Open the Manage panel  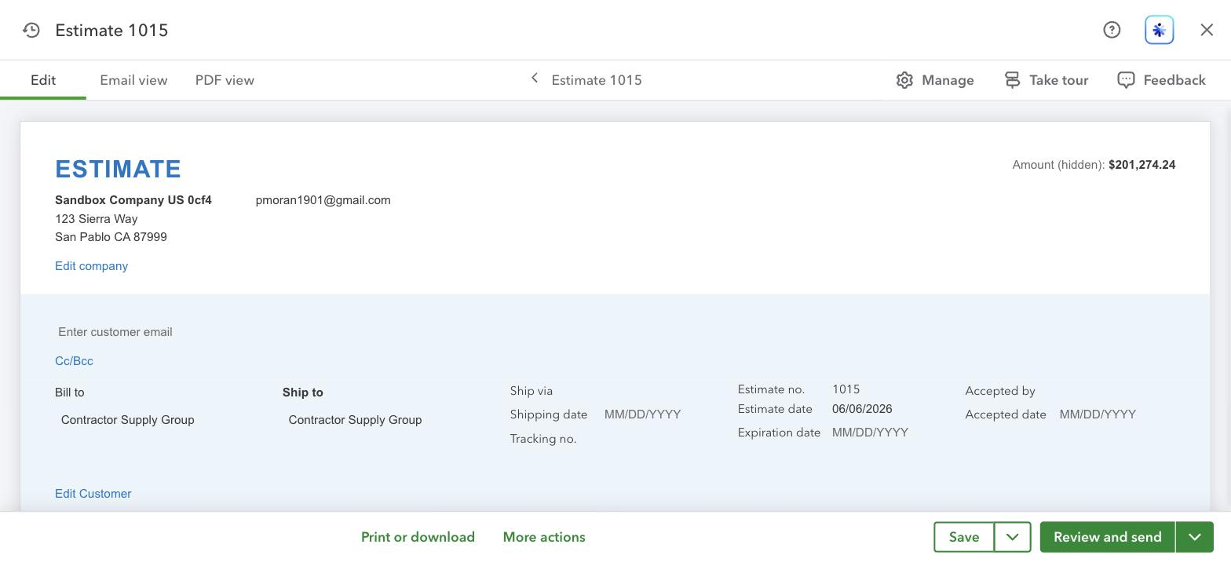(935, 80)
